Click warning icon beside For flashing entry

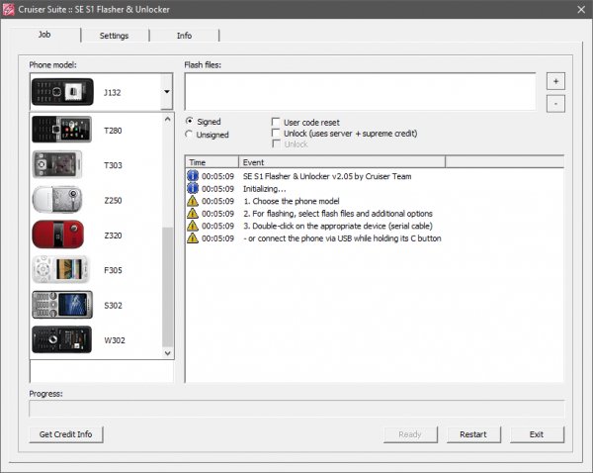coord(193,213)
